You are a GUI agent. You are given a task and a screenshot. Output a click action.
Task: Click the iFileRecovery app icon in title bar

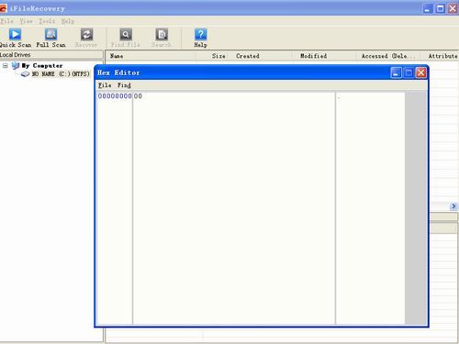[3, 8]
